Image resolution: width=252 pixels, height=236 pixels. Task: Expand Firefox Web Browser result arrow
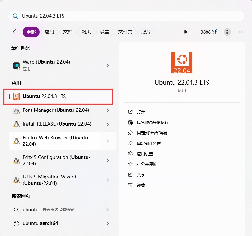[x=108, y=141]
